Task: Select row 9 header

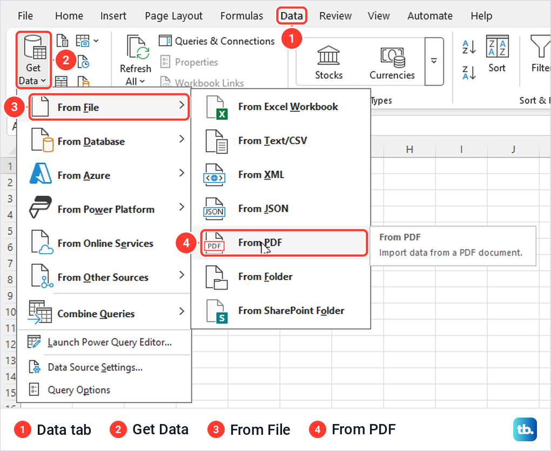Action: [10, 296]
